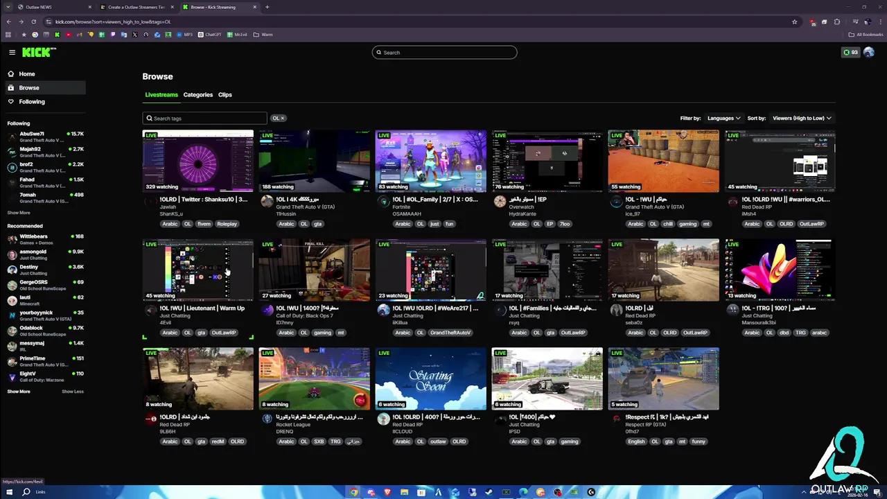887x499 pixels.
Task: Open ShanKS_u stream with 329 watching
Action: [198, 161]
